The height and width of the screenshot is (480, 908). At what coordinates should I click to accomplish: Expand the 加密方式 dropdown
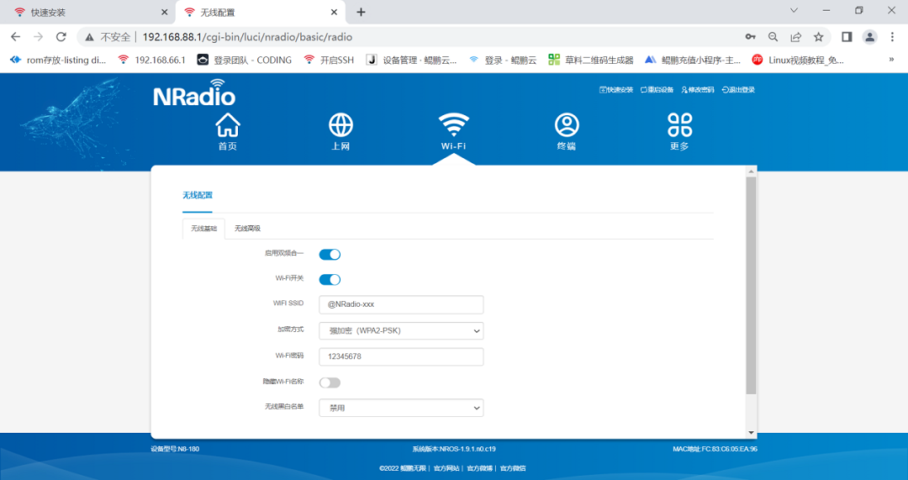[401, 331]
